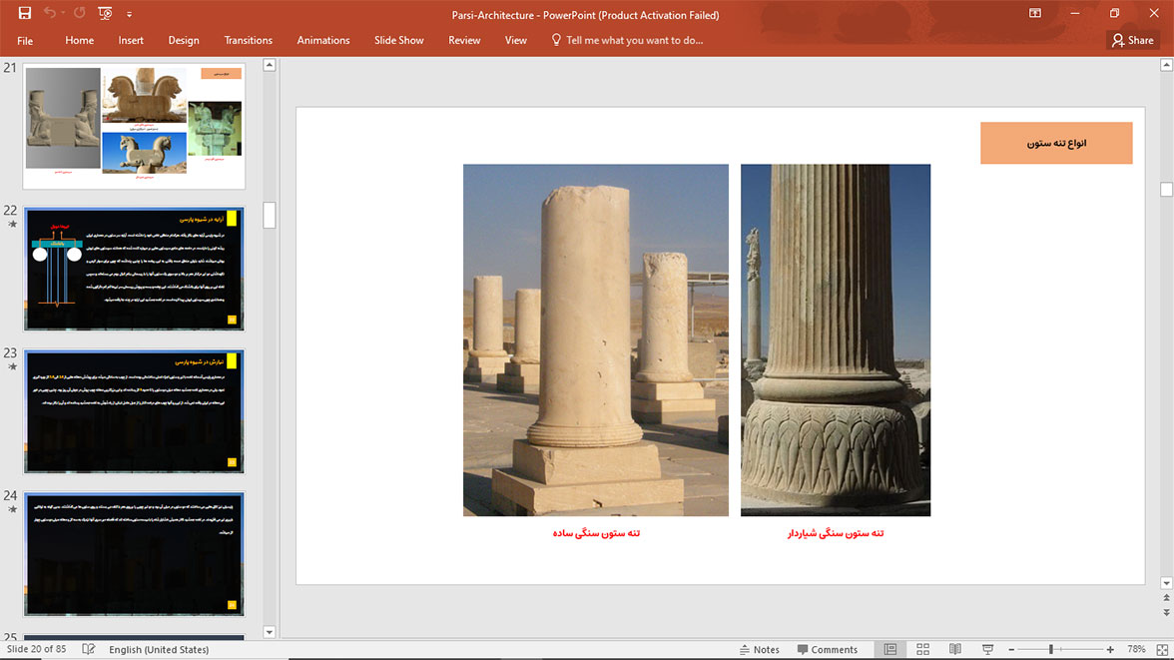
Task: Click the 78% zoom level
Action: [1136, 649]
